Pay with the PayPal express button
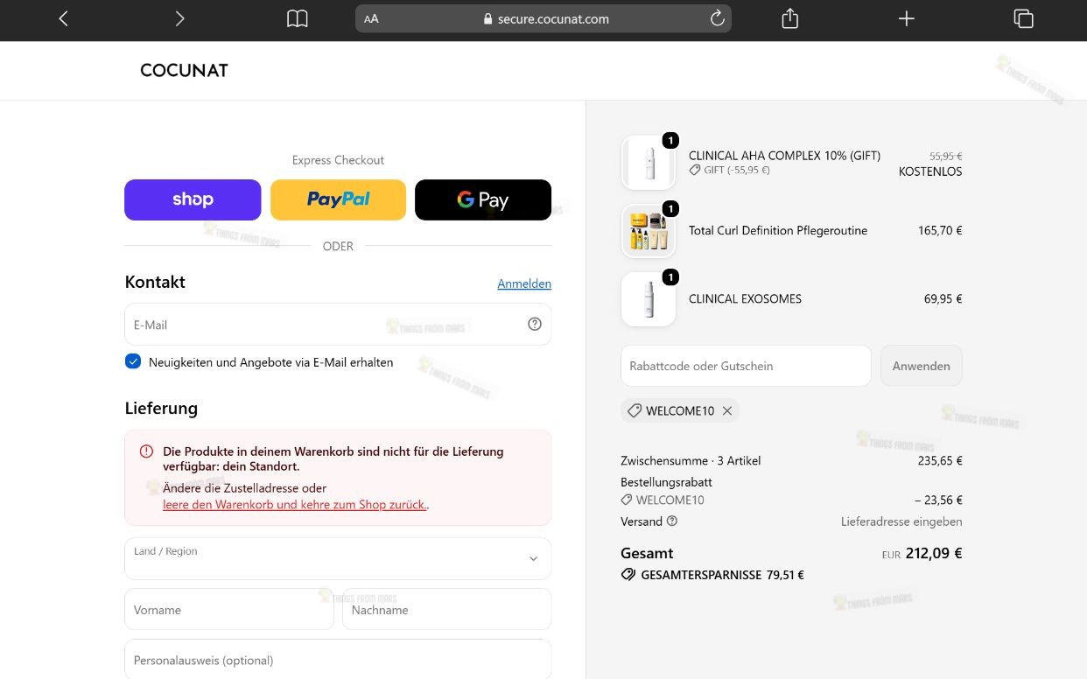 coord(338,199)
